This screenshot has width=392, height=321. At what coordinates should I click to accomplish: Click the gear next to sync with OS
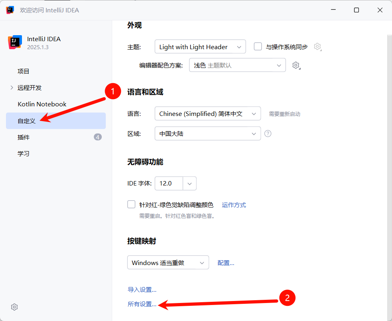pos(317,47)
